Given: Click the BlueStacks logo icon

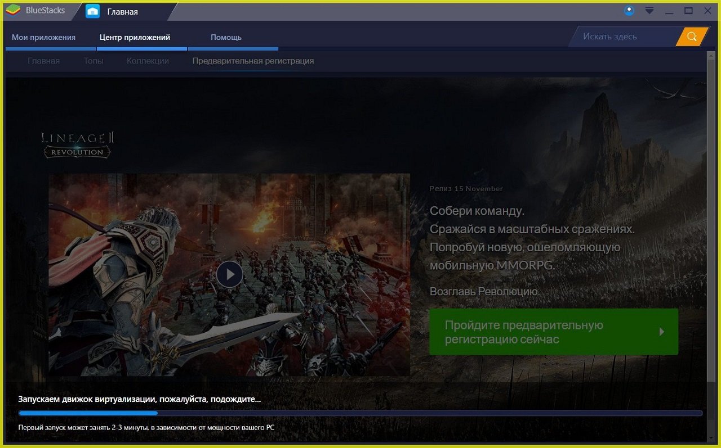Looking at the screenshot, I should [13, 11].
